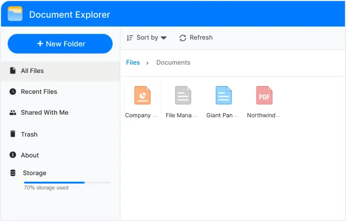Click the breadcrumb chevron separator
The width and height of the screenshot is (346, 221).
(x=147, y=63)
